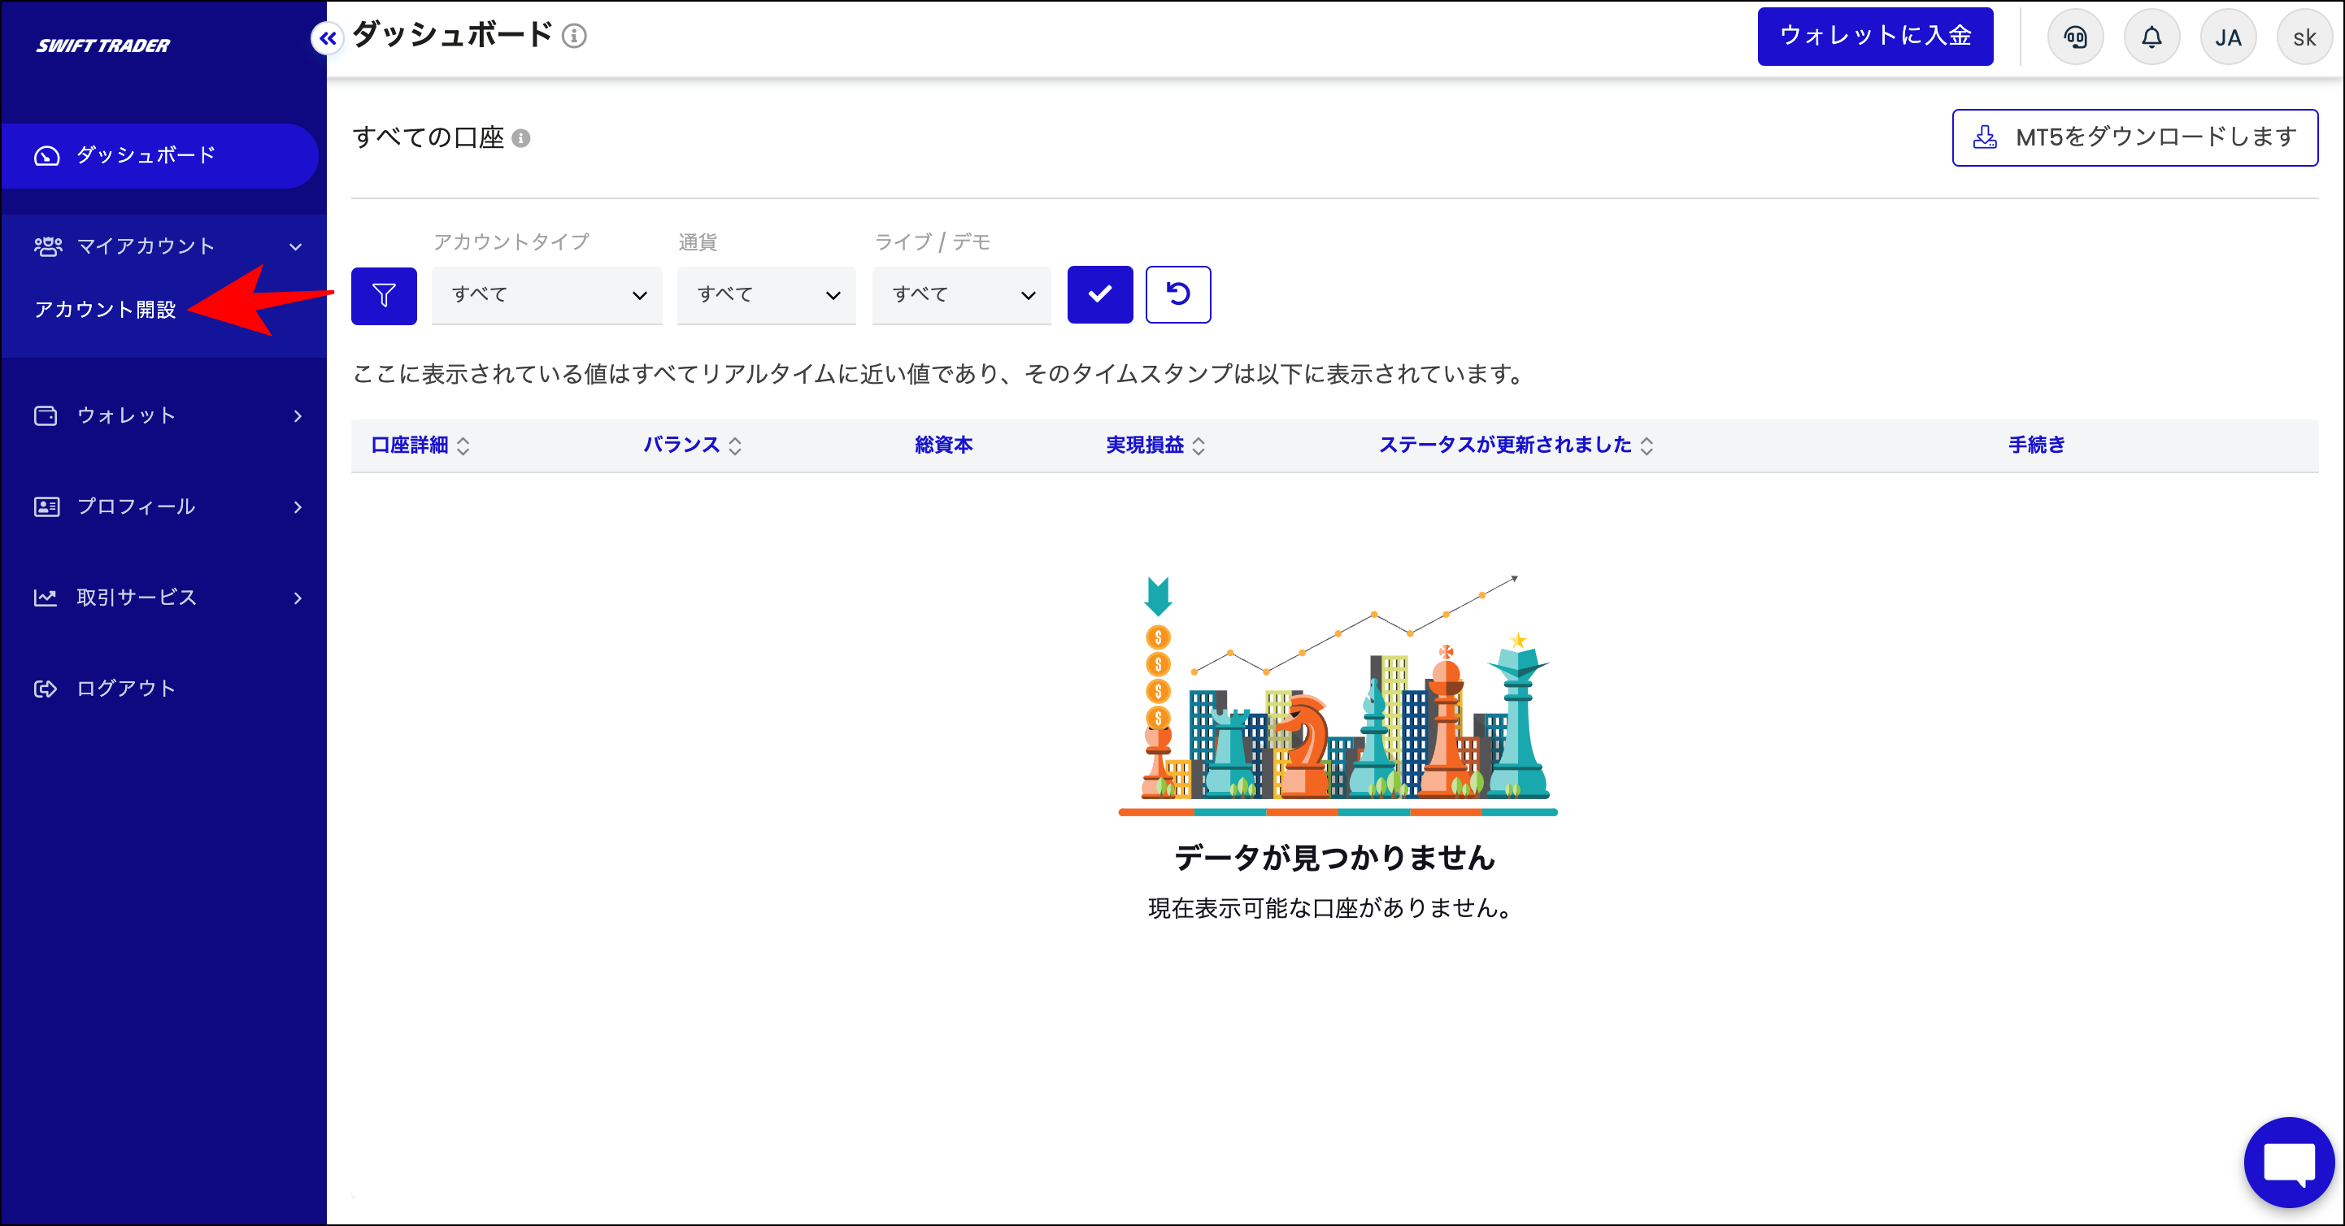Open notifications bell icon
Screen dimensions: 2345x1226
(2151, 37)
